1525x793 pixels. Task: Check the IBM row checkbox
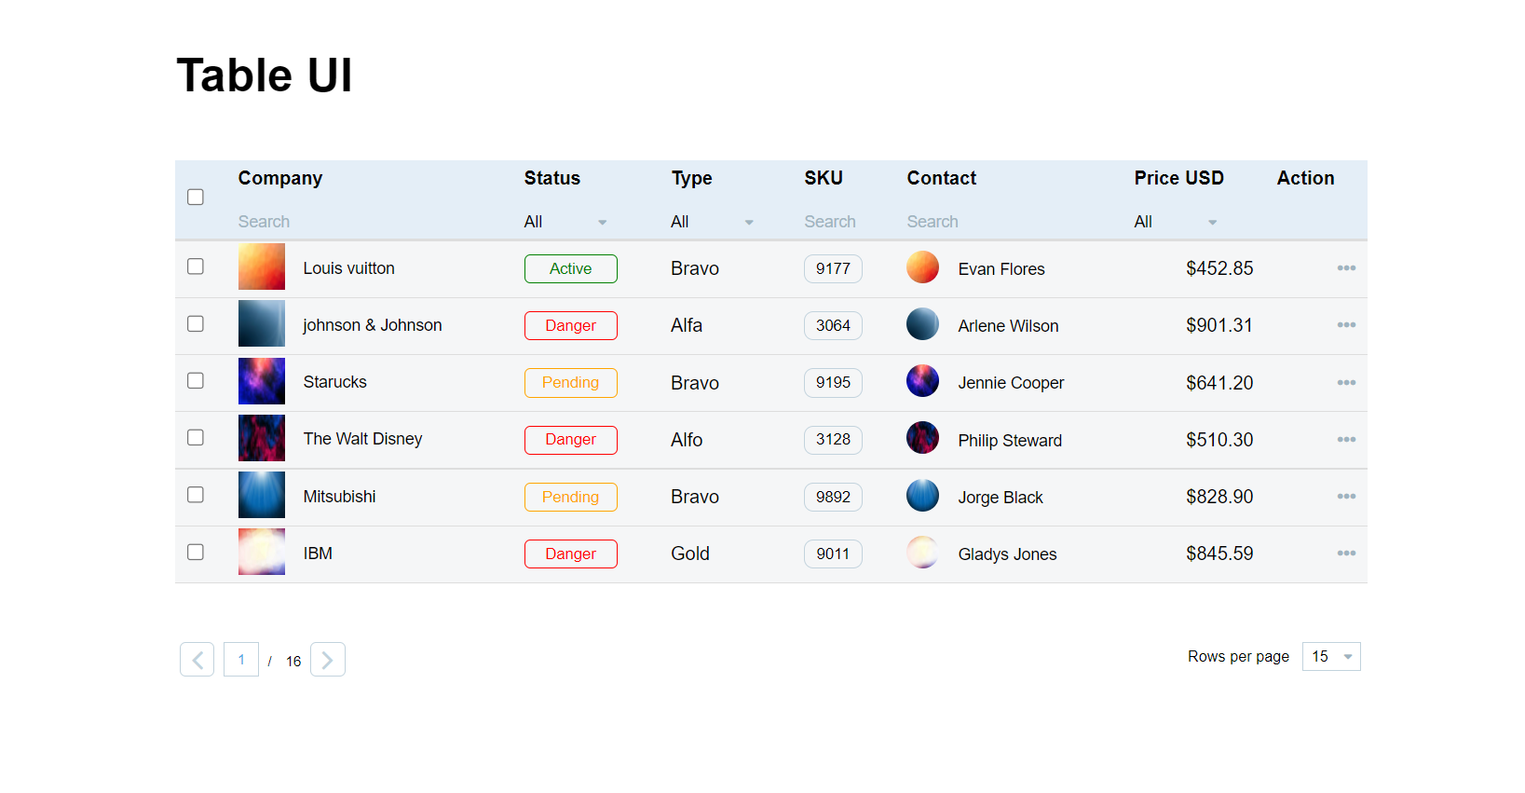click(196, 552)
